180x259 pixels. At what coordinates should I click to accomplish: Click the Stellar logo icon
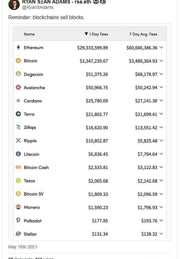18,234
